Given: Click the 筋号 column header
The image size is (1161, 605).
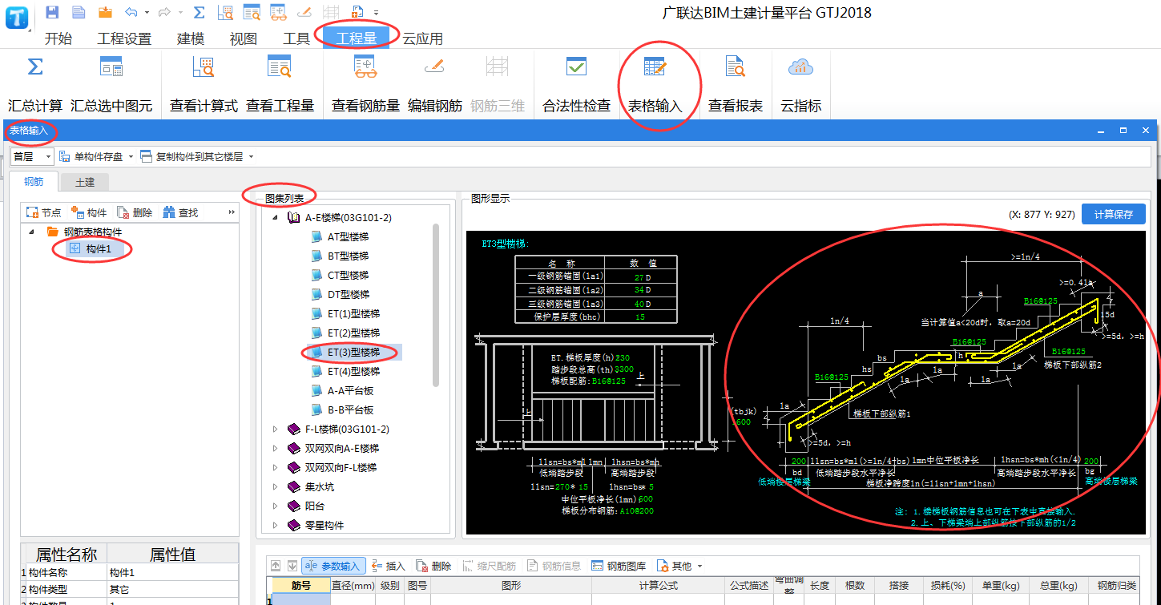Looking at the screenshot, I should (x=301, y=586).
